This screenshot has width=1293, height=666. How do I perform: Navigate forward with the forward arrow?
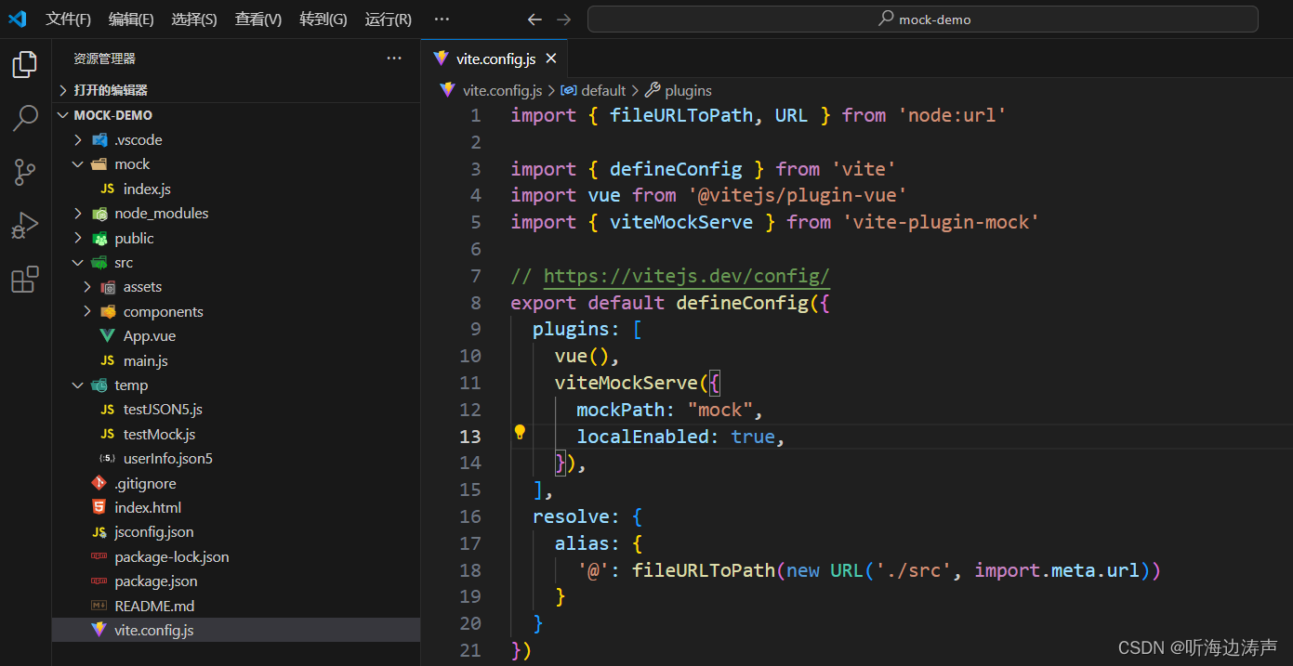564,19
